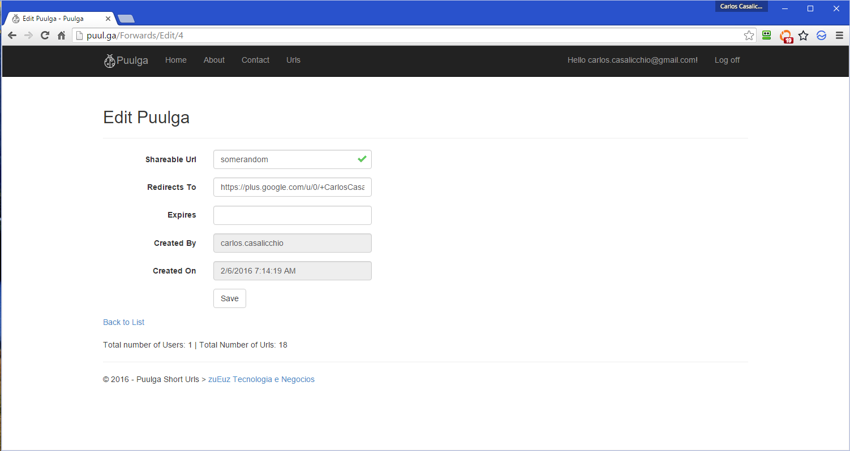Open the Urls nav item
Viewport: 850px width, 451px height.
tap(293, 60)
